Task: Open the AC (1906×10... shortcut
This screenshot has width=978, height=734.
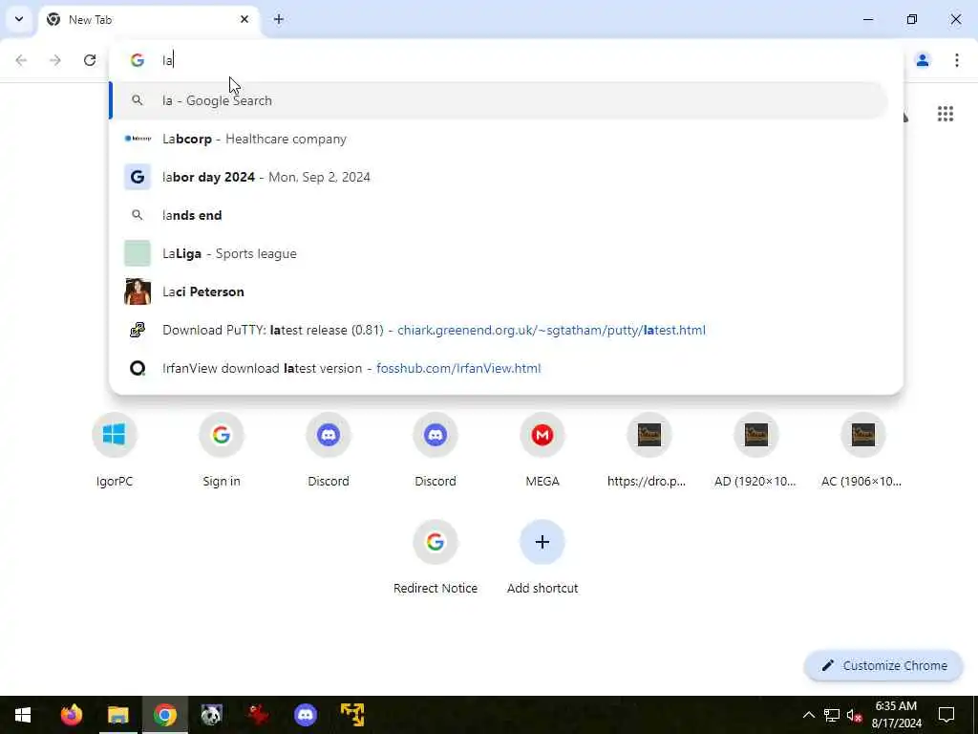Action: point(863,451)
